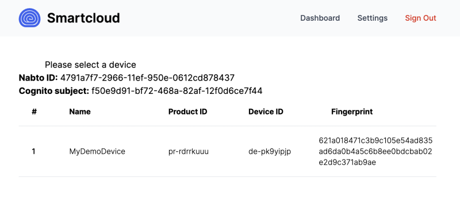Image resolution: width=460 pixels, height=209 pixels.
Task: Click the Product ID column header
Action: point(188,112)
